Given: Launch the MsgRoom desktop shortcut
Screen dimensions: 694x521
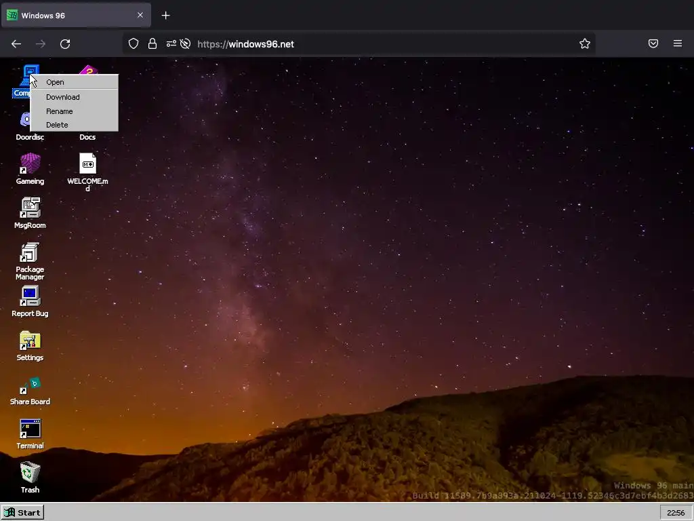Looking at the screenshot, I should point(30,212).
